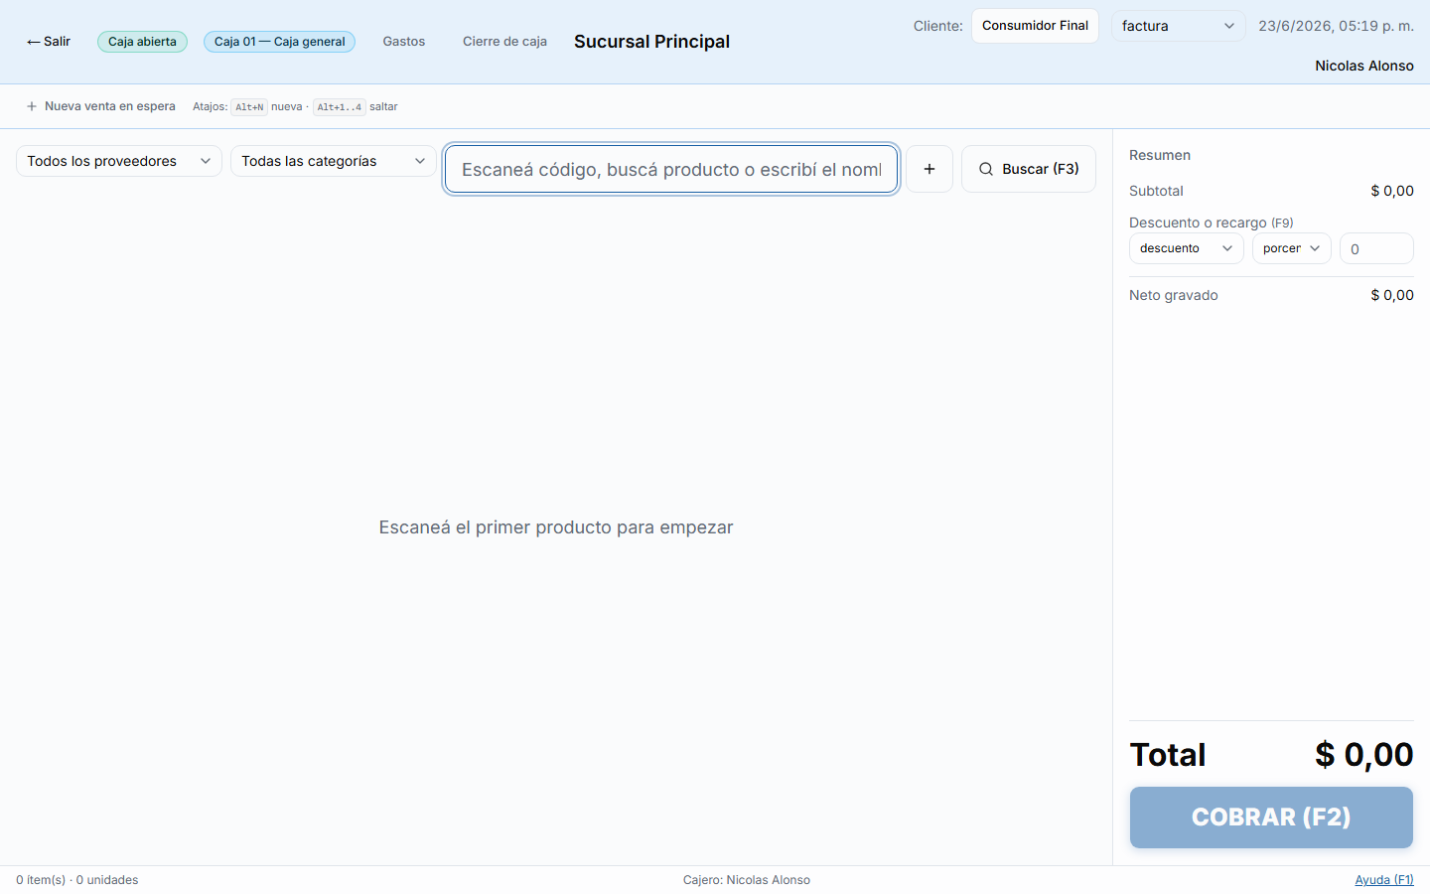
Task: Open the factura document type dropdown
Action: [x=1178, y=26]
